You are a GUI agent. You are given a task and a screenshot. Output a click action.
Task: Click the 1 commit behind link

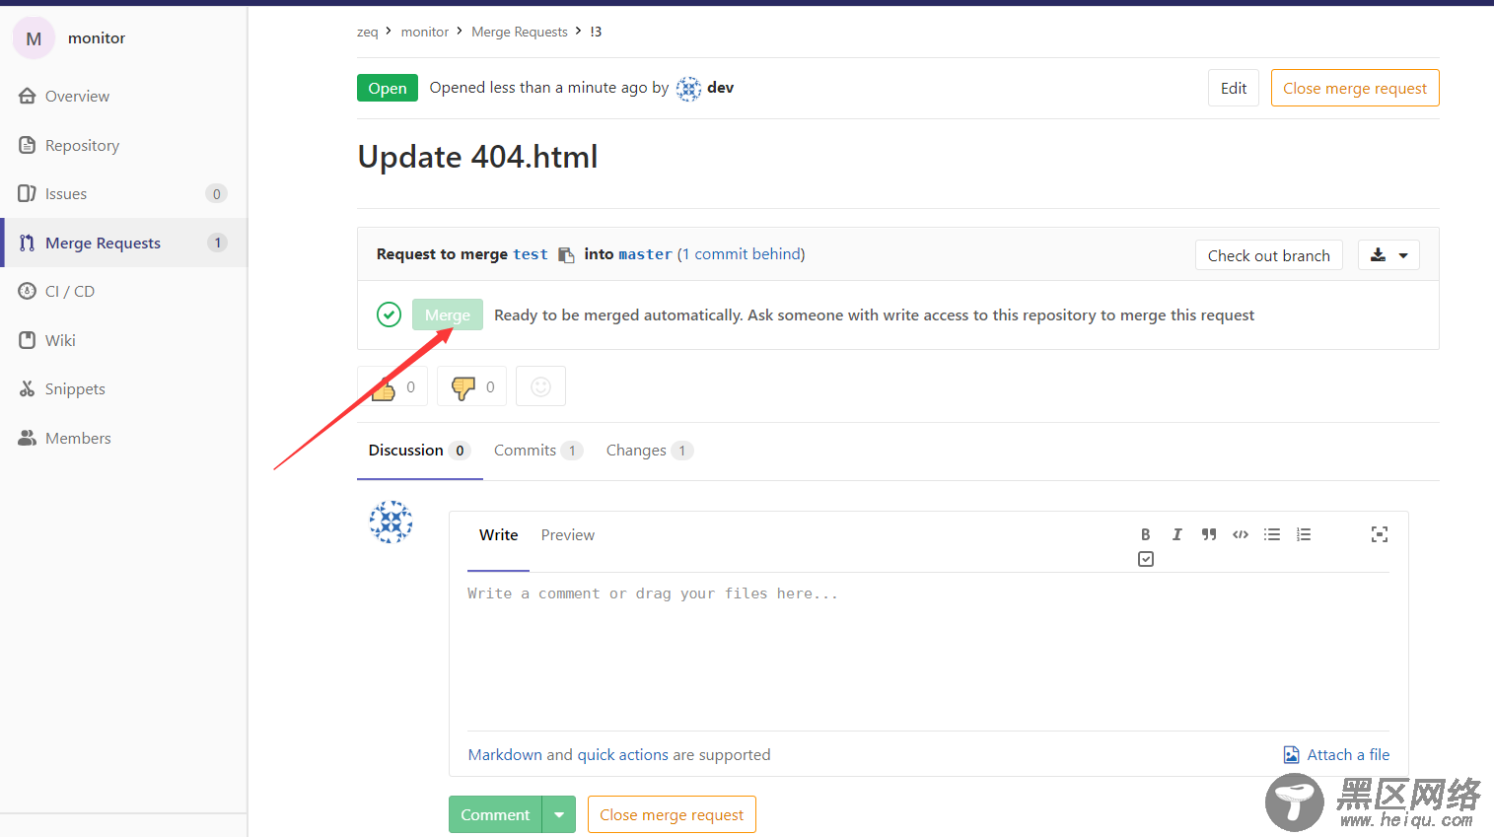coord(741,254)
